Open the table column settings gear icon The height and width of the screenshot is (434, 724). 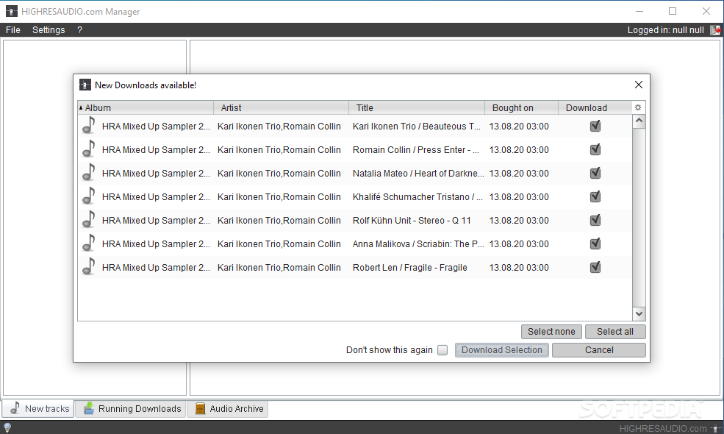coord(638,107)
